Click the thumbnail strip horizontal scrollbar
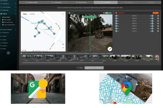The image size is (163, 108). click(x=63, y=63)
